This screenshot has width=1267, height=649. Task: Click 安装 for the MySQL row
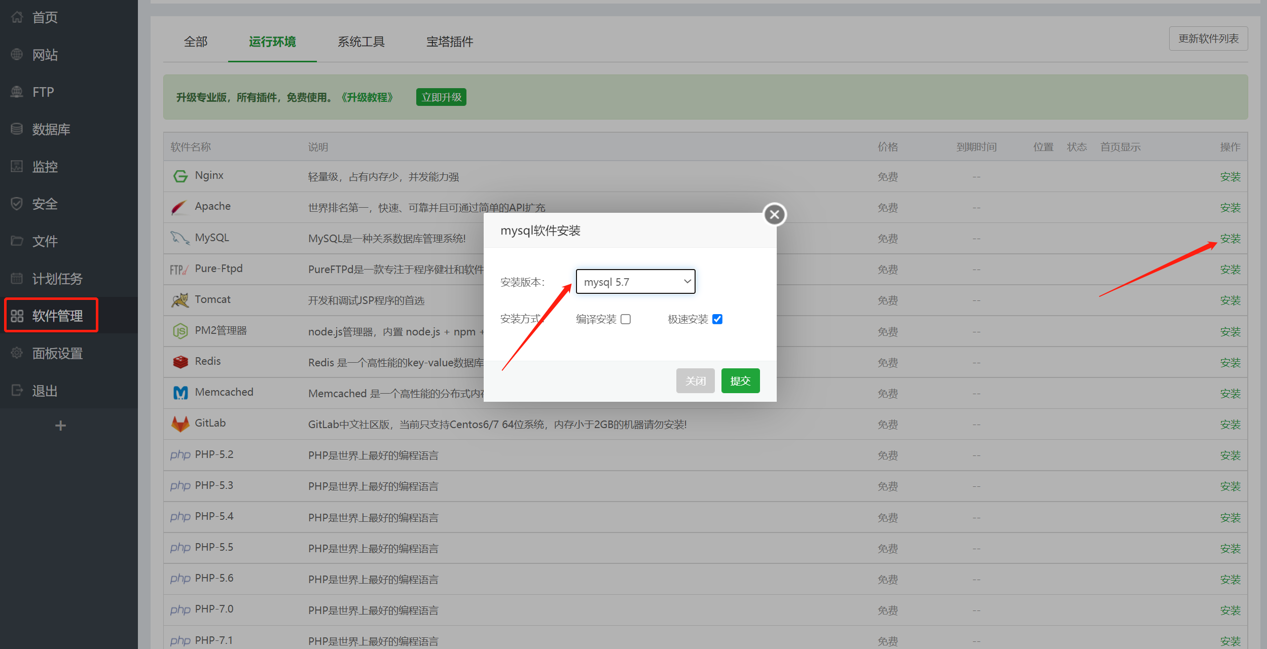pos(1230,239)
